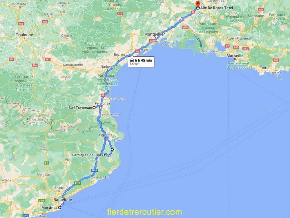
Task: Click the A709 shield near Montpellier
Action: (x=153, y=41)
